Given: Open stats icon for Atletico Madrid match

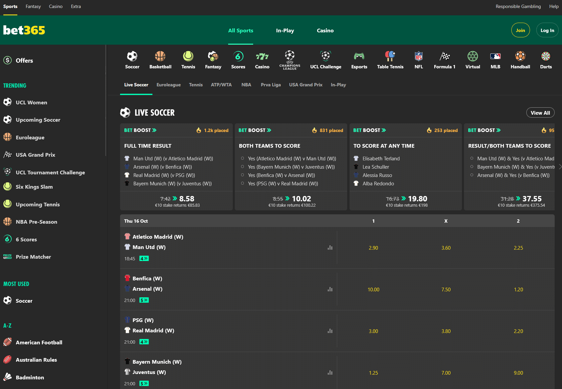Looking at the screenshot, I should 330,248.
